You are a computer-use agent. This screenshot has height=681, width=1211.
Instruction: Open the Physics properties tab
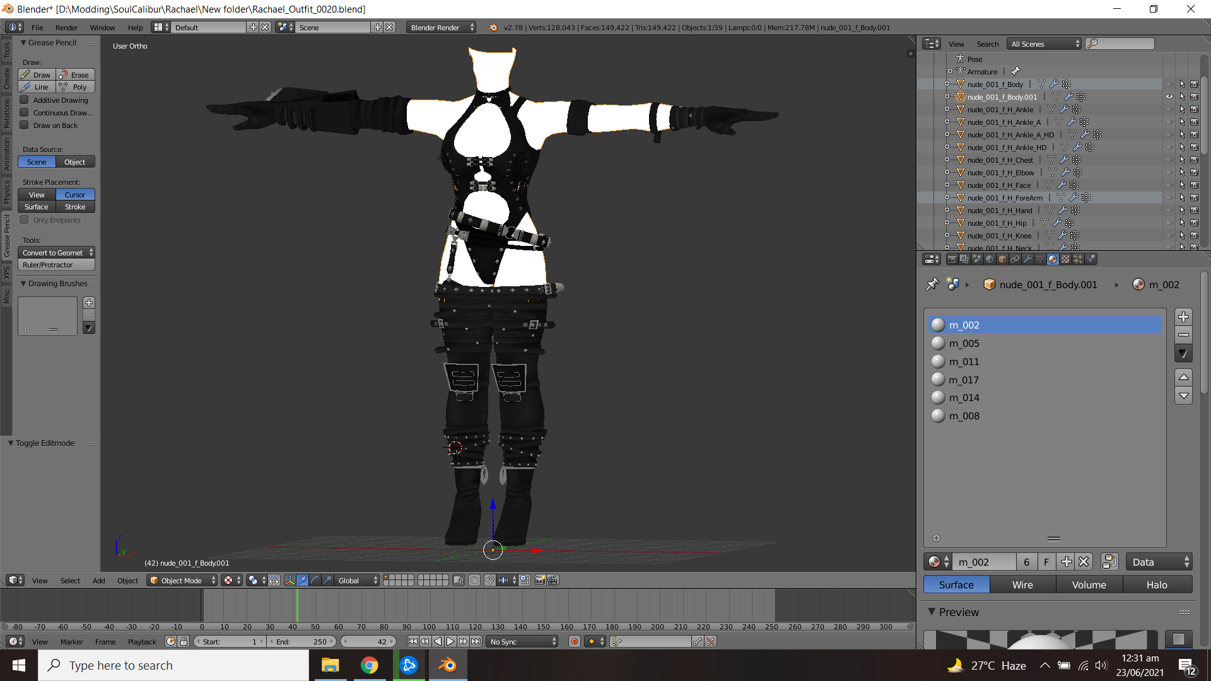[1091, 259]
